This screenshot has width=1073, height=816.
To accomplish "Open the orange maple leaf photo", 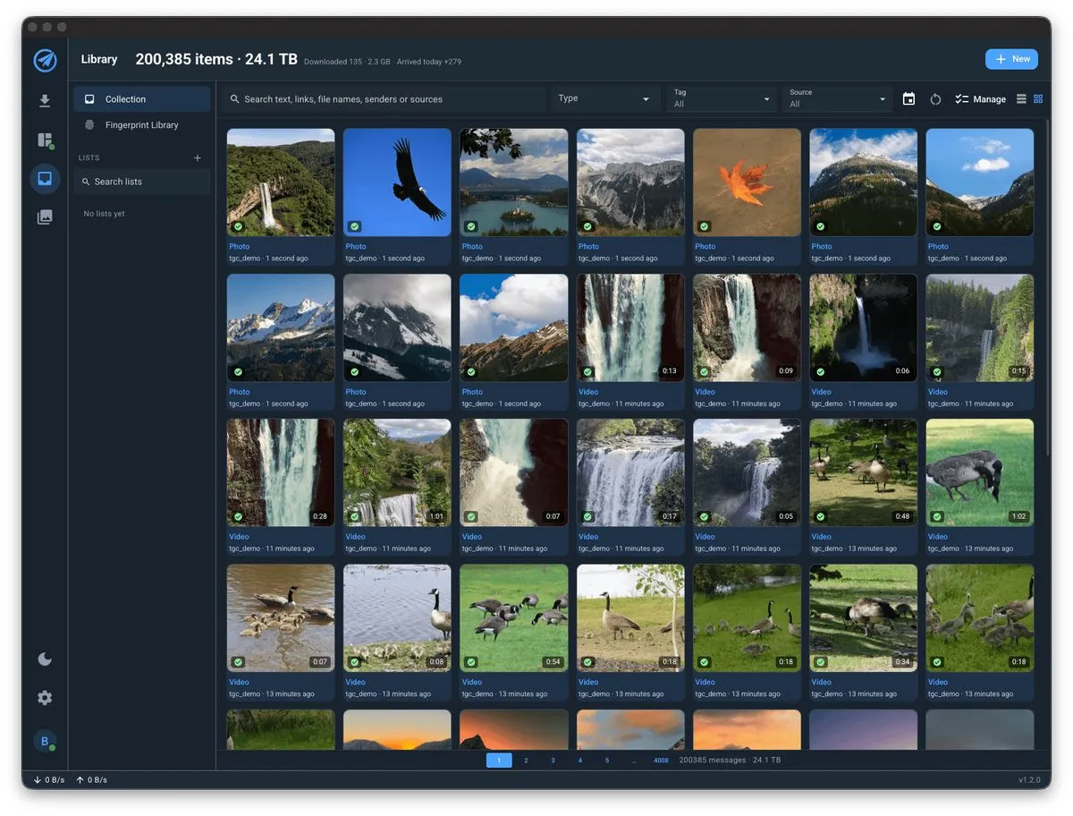I will (x=747, y=183).
